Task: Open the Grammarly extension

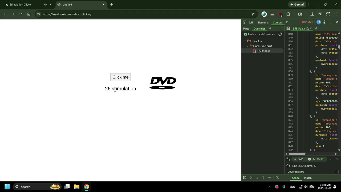Action: tap(264, 14)
